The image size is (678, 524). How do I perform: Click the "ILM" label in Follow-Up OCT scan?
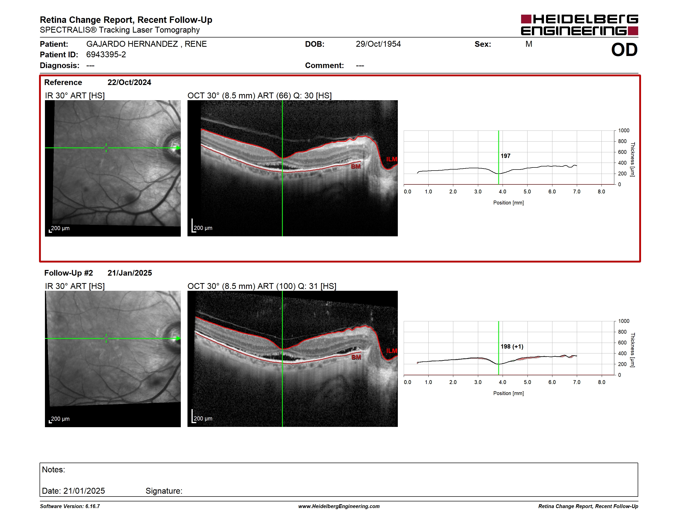391,350
